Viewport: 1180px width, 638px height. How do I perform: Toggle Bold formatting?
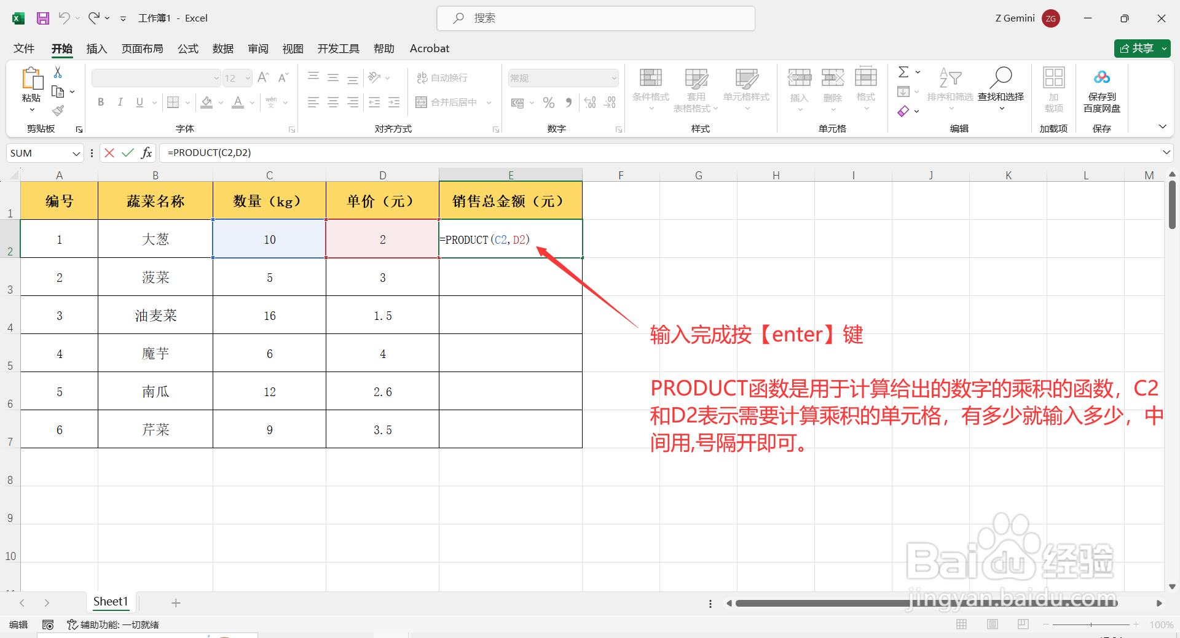tap(101, 102)
